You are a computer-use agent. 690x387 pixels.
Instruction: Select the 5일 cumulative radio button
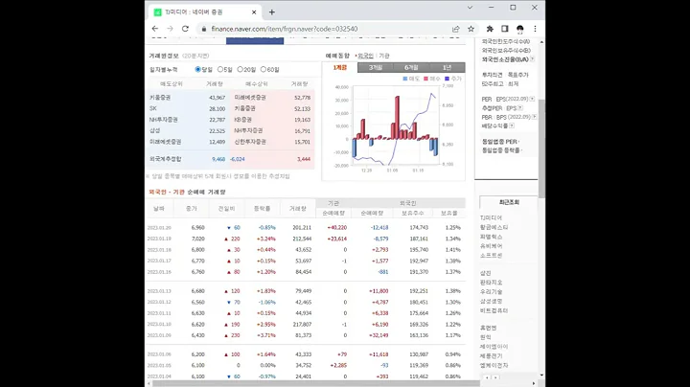220,70
